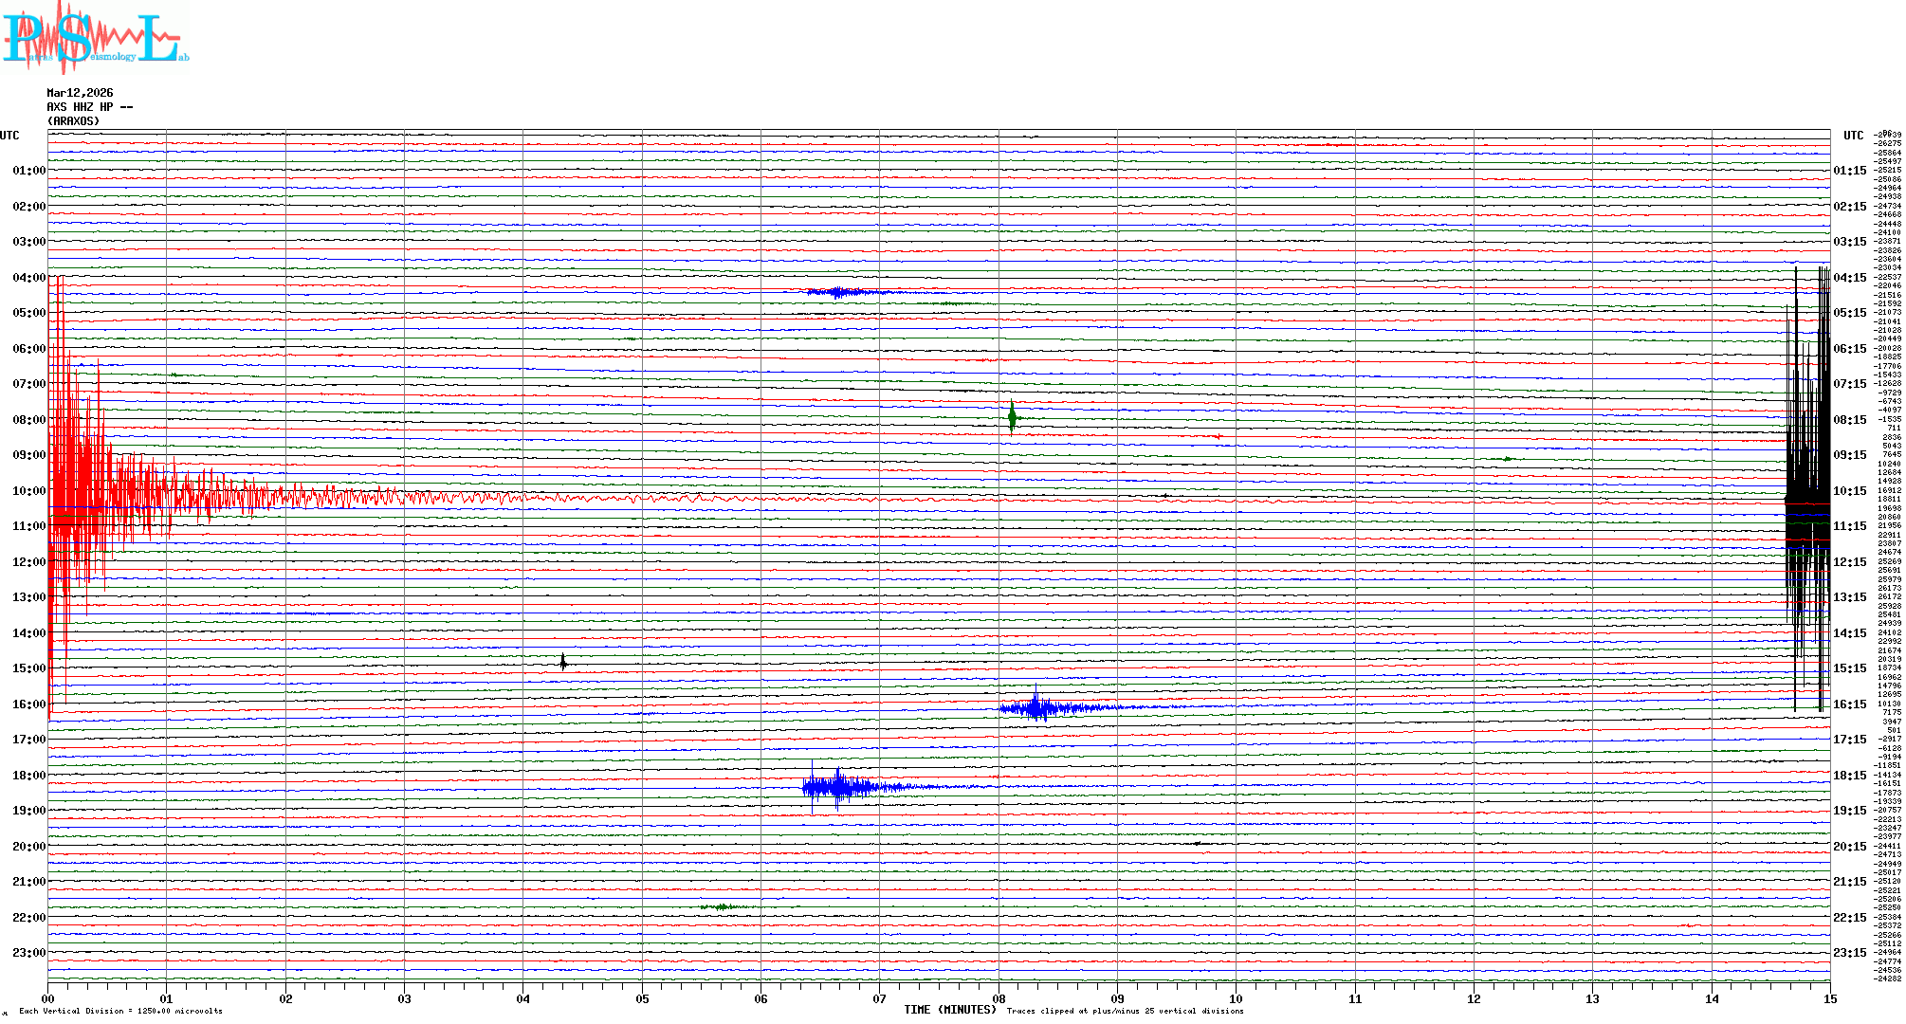Click the Mar12,2026 date label
Viewport: 1906px width, 1024px height.
pyautogui.click(x=80, y=93)
